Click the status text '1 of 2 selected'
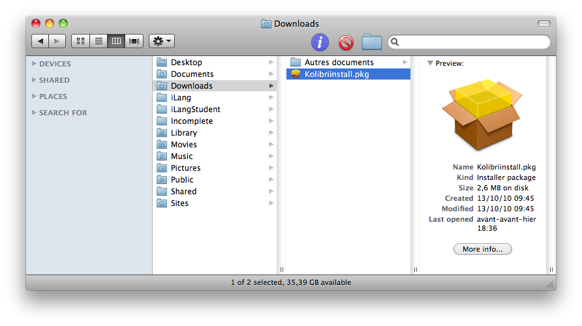Screen dimensions: 582x326 [256, 282]
